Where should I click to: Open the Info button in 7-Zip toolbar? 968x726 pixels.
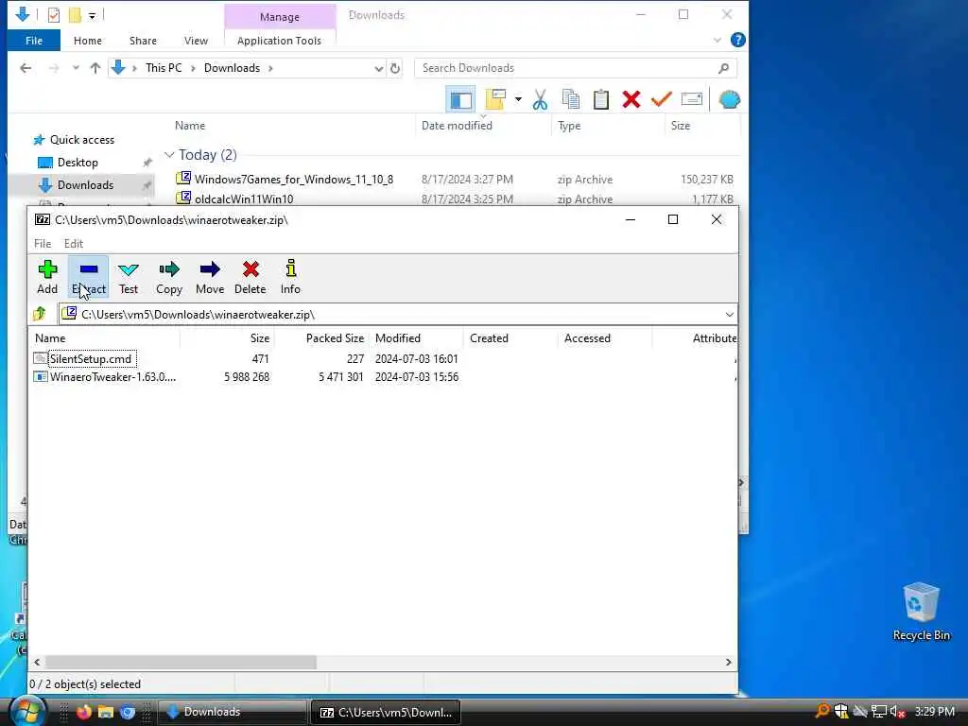[290, 277]
